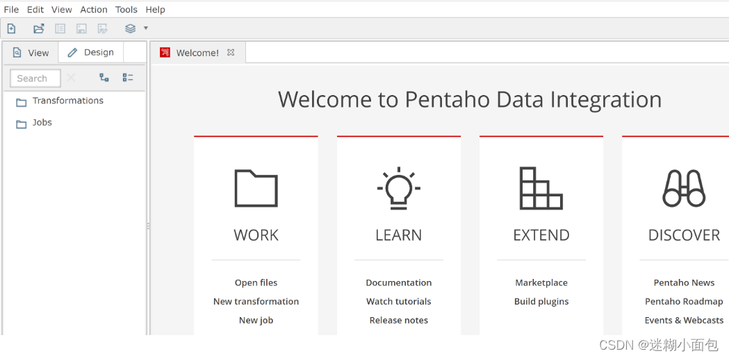The height and width of the screenshot is (358, 729).
Task: Open the Action menu
Action: (94, 9)
